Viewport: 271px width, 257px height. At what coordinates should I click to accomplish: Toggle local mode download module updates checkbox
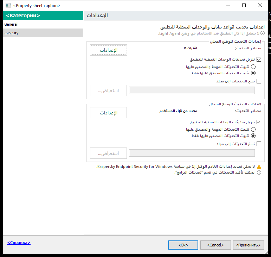coord(259,59)
